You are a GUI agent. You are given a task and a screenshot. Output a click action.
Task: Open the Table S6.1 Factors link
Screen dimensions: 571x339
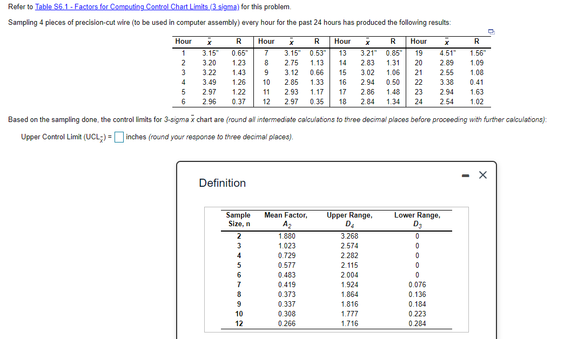(x=137, y=7)
